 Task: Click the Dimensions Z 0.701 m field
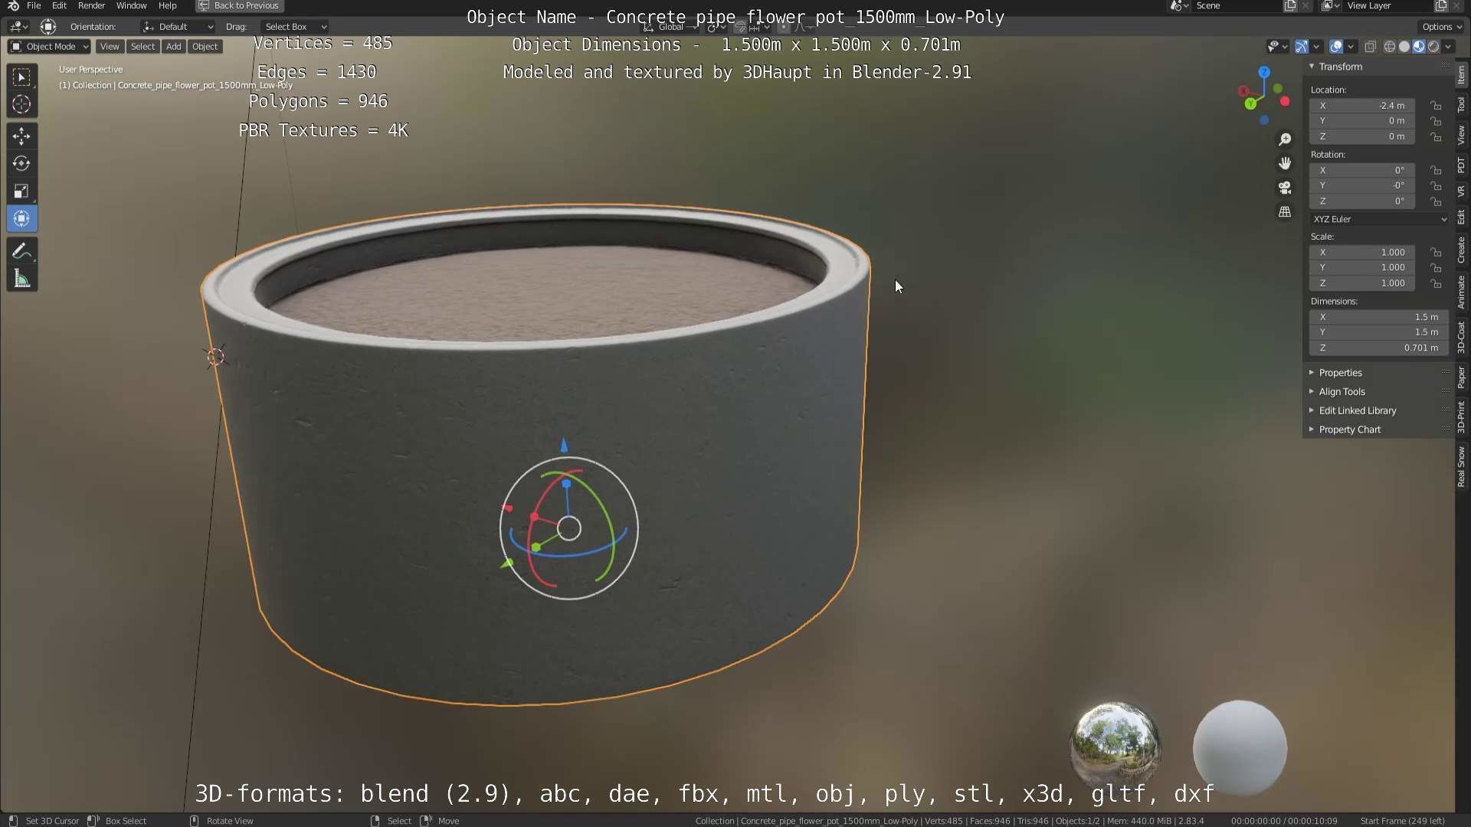coord(1379,348)
